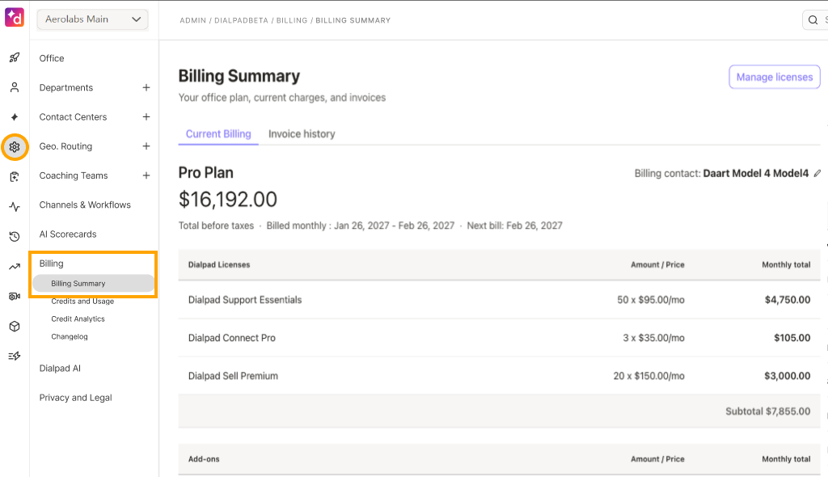Switch to the Current Billing tab
This screenshot has width=828, height=477.
coord(218,134)
